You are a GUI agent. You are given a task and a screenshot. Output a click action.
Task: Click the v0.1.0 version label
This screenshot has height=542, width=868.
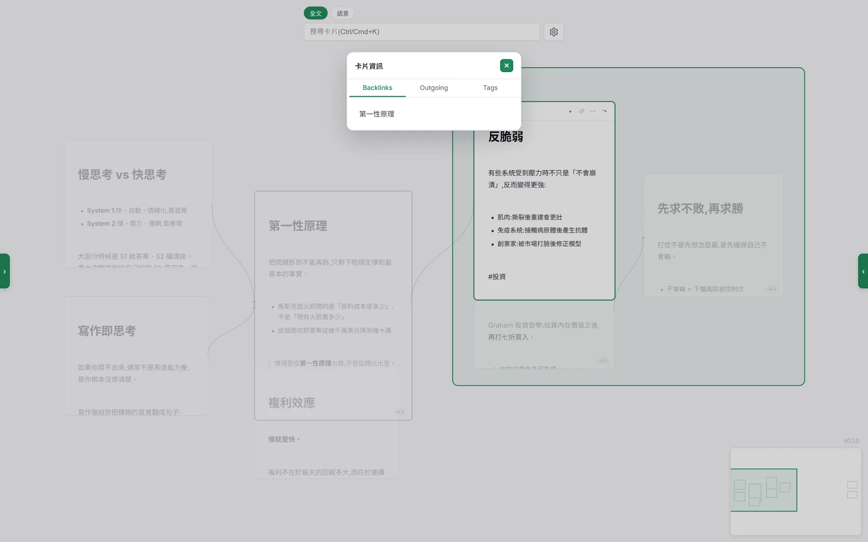tap(851, 441)
